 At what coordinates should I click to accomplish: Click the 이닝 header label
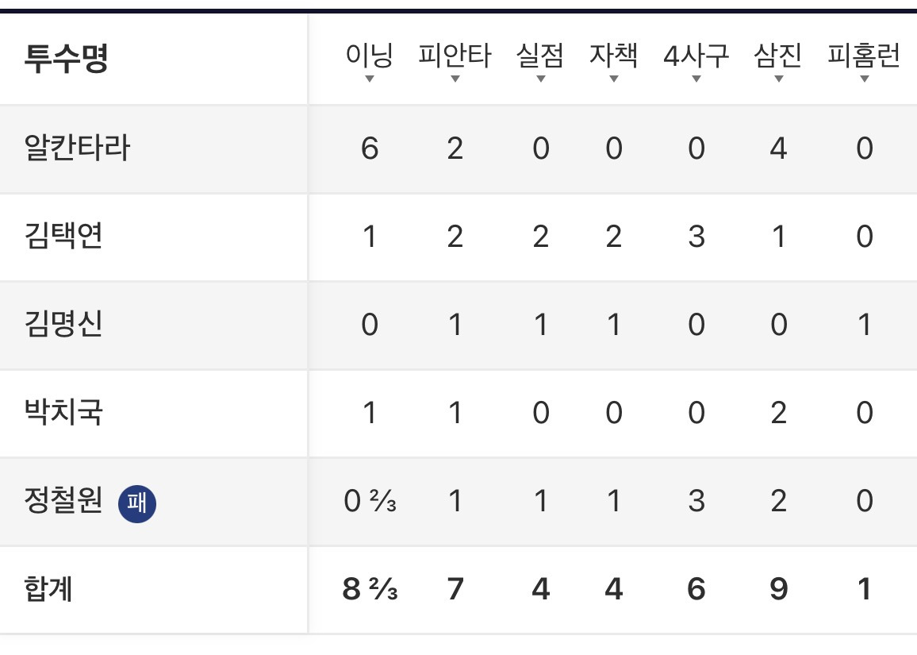click(369, 56)
